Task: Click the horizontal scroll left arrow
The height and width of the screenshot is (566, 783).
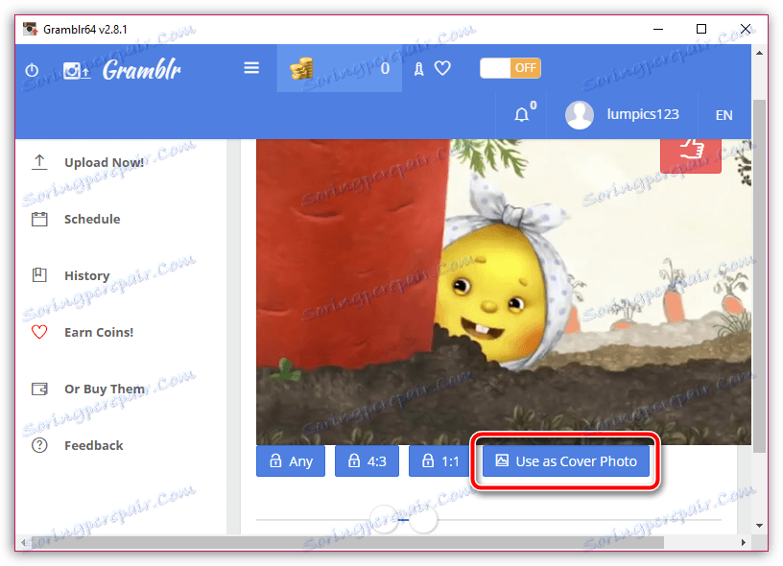Action: [x=23, y=542]
